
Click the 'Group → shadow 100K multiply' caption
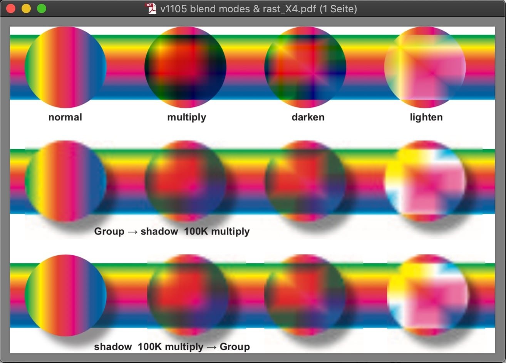coord(172,231)
